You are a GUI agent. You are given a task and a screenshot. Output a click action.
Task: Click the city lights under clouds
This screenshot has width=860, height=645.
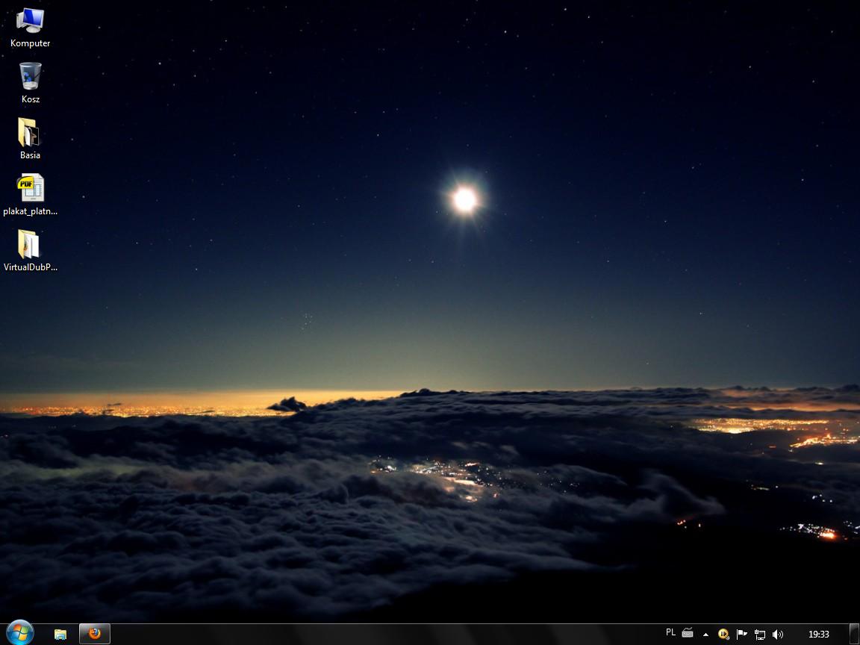pos(448,474)
